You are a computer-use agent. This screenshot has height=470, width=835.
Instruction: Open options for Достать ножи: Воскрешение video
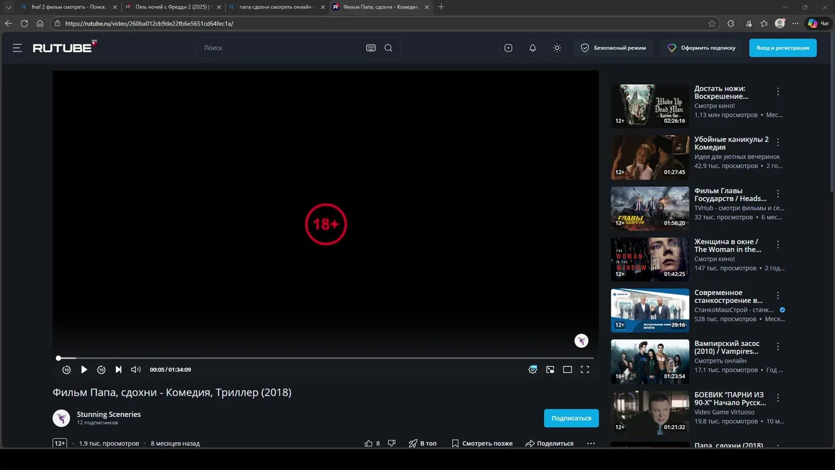pos(778,91)
